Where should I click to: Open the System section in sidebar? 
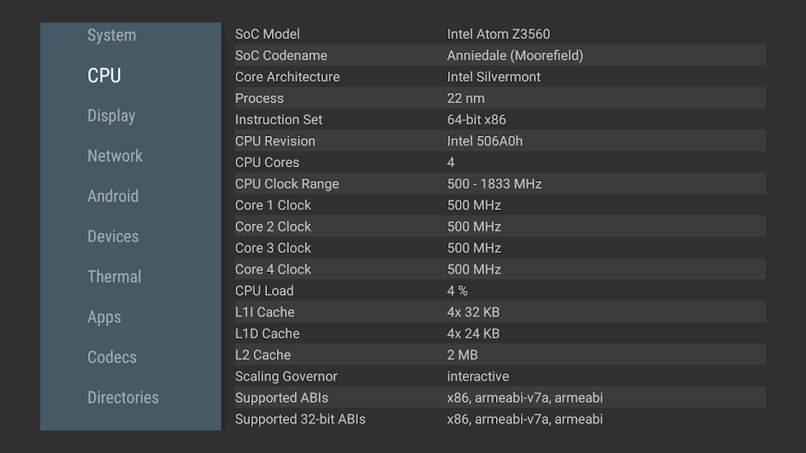(x=111, y=35)
